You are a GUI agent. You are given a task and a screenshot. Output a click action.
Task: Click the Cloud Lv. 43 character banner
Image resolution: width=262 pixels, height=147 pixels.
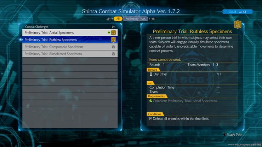pos(237,12)
